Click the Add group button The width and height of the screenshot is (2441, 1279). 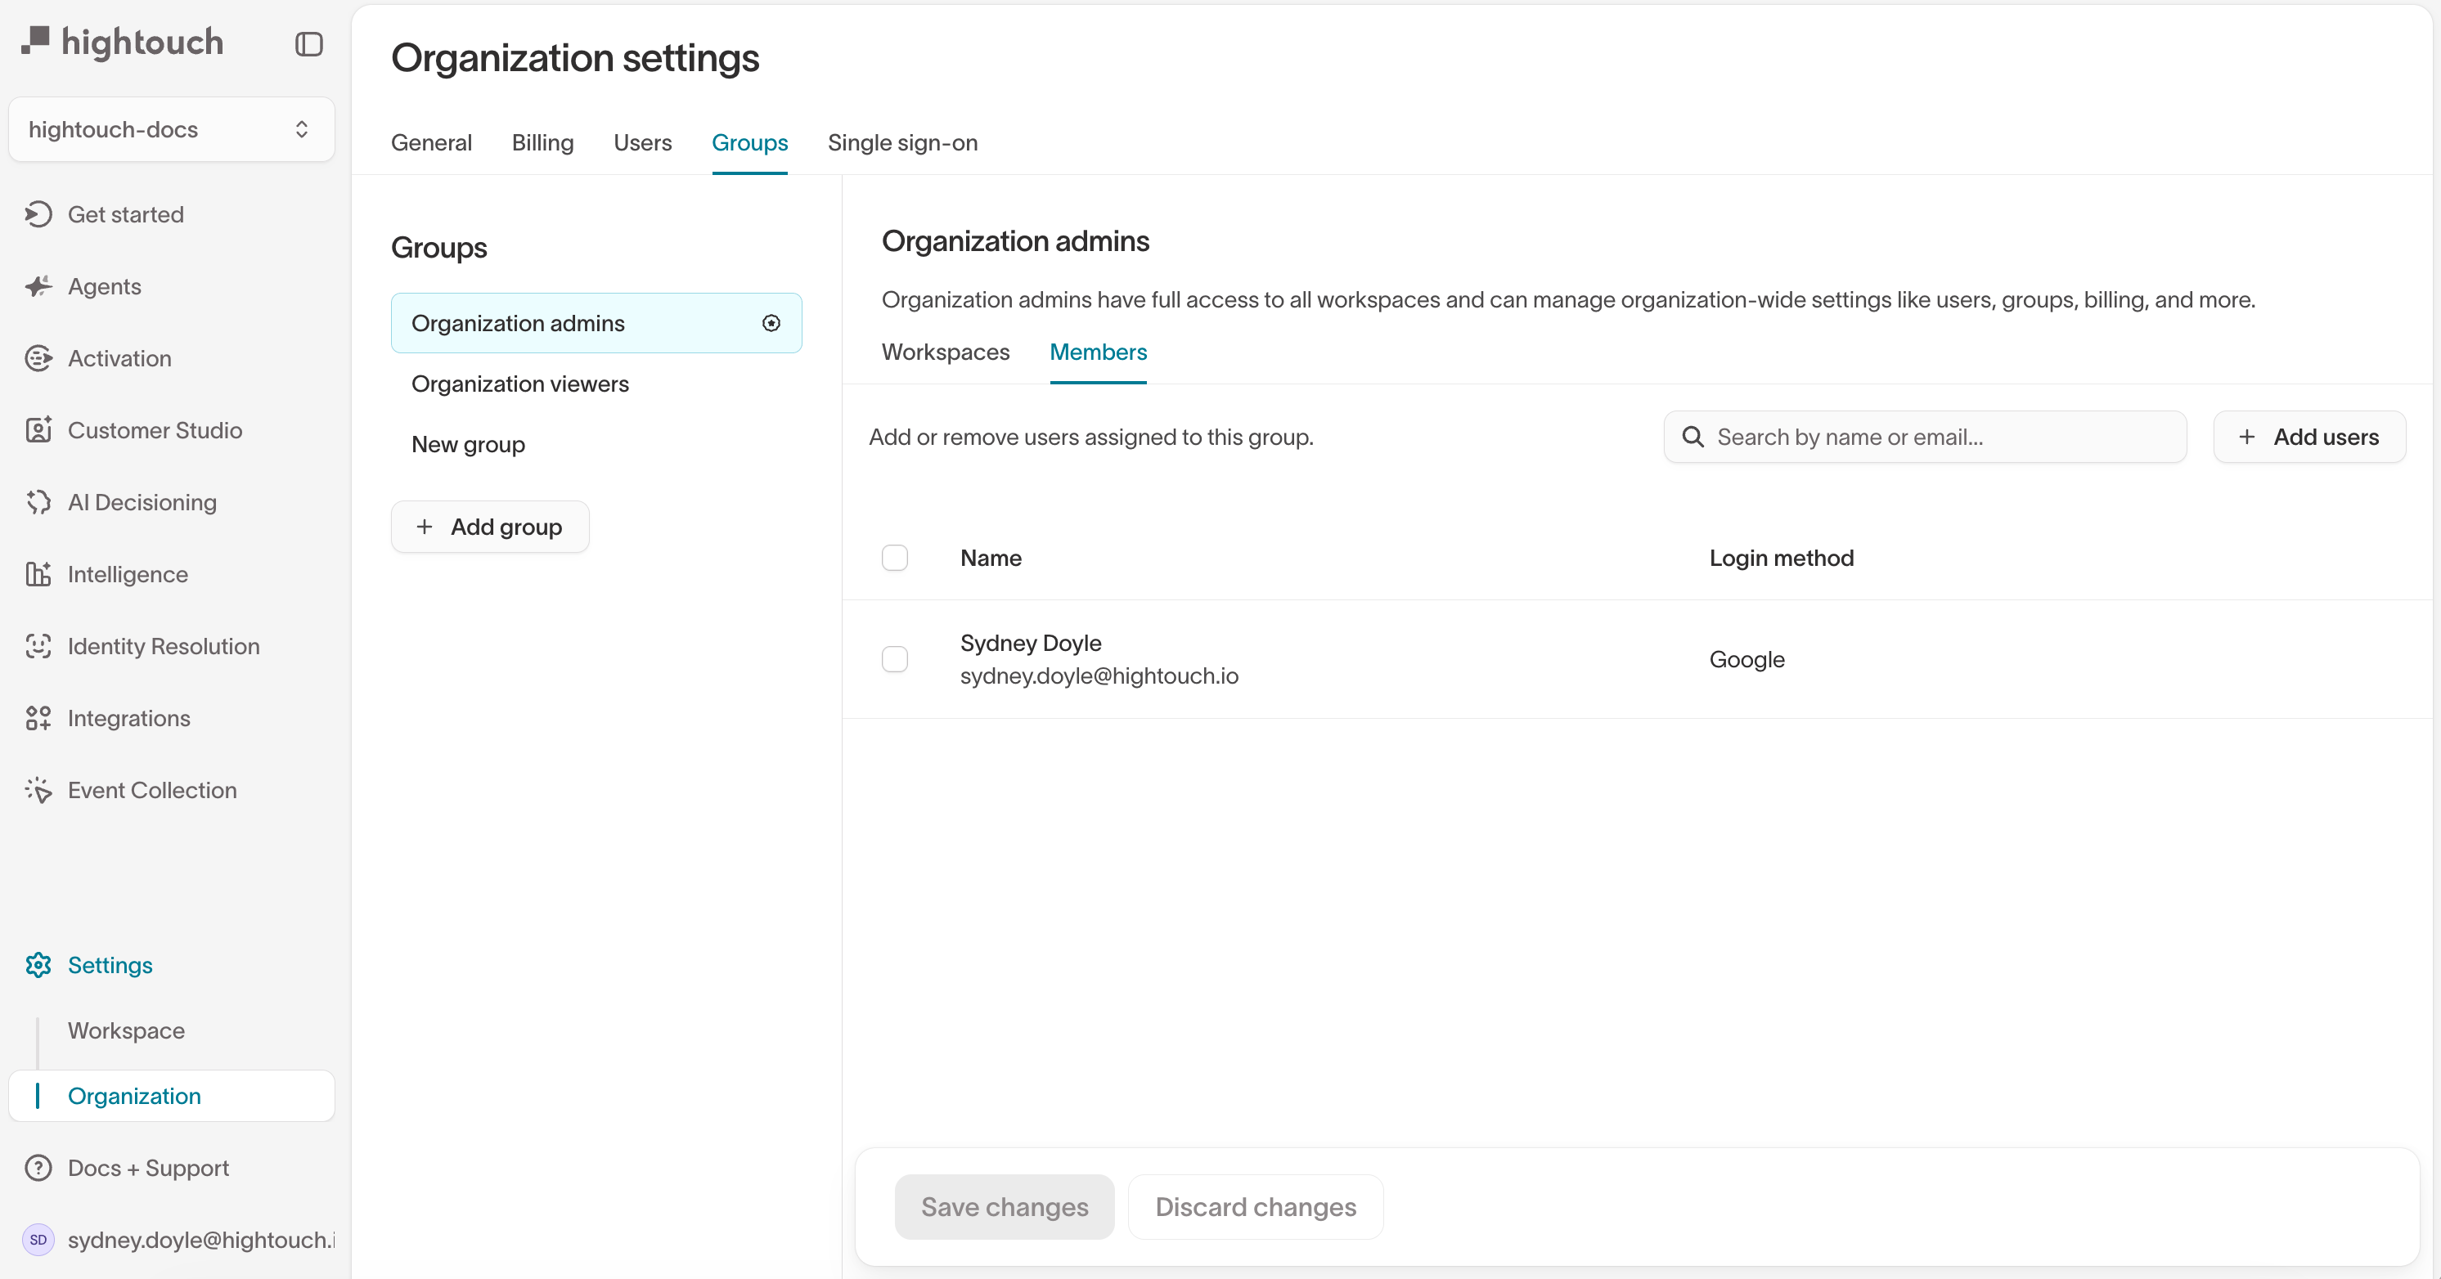tap(490, 527)
